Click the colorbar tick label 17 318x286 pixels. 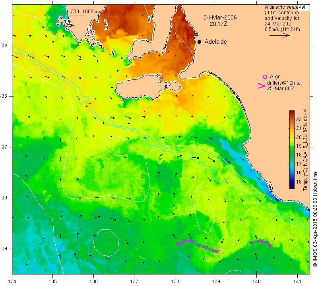[x=299, y=164]
